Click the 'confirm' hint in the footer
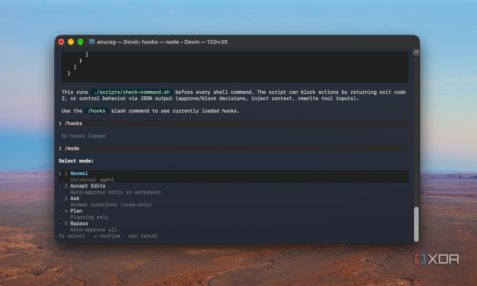This screenshot has width=477, height=286. click(110, 236)
